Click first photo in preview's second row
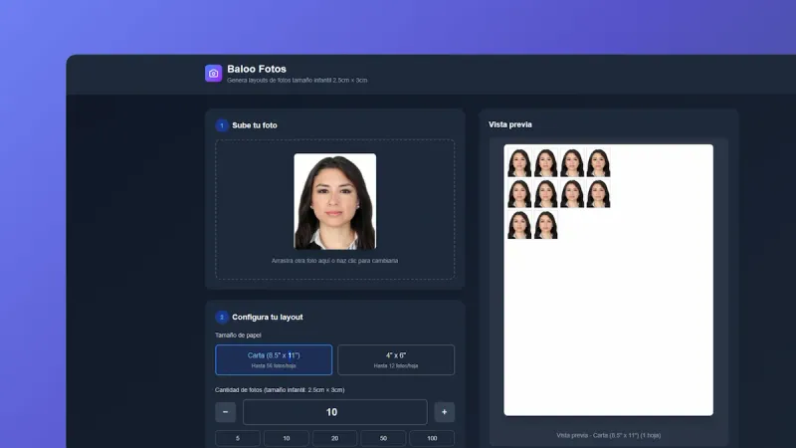The image size is (796, 448). point(519,194)
